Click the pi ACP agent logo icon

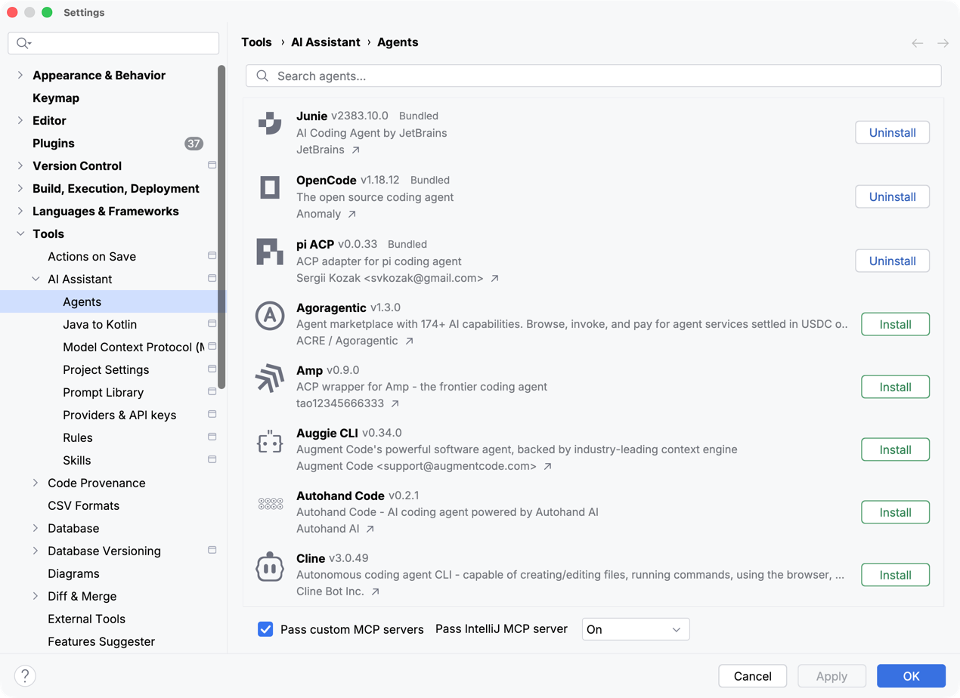(x=270, y=252)
